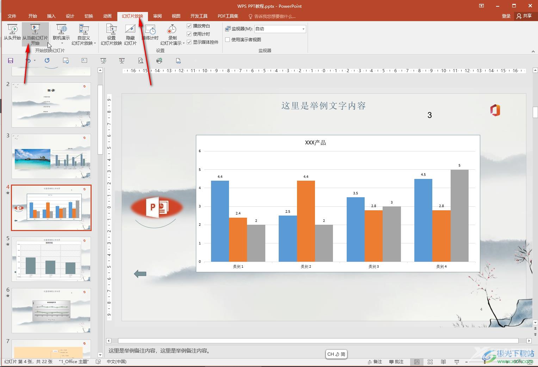Select slide 6 thumbnail
Viewport: 538px width, 367px height.
(51, 311)
